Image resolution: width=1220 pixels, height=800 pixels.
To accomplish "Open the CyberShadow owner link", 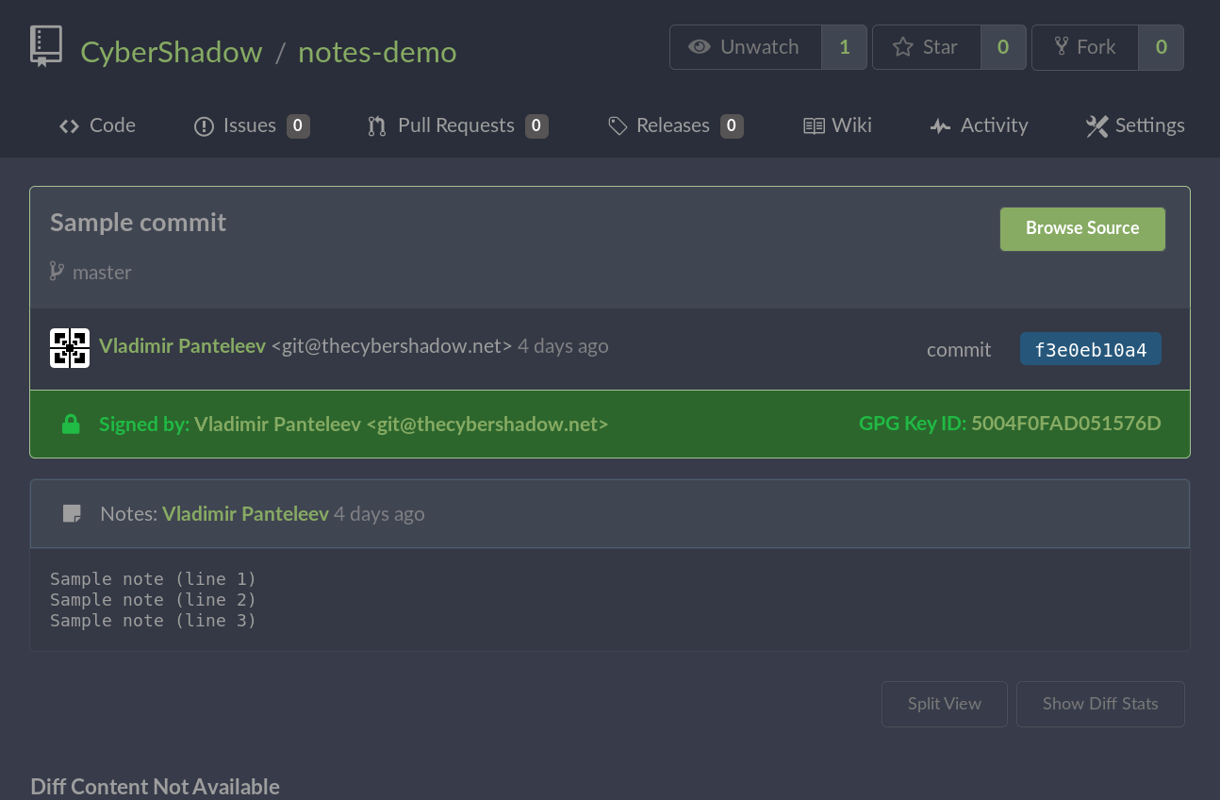I will tap(172, 51).
